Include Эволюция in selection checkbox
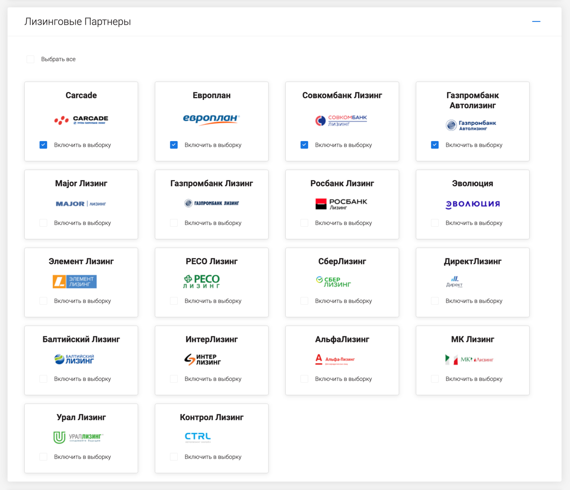 coord(435,223)
